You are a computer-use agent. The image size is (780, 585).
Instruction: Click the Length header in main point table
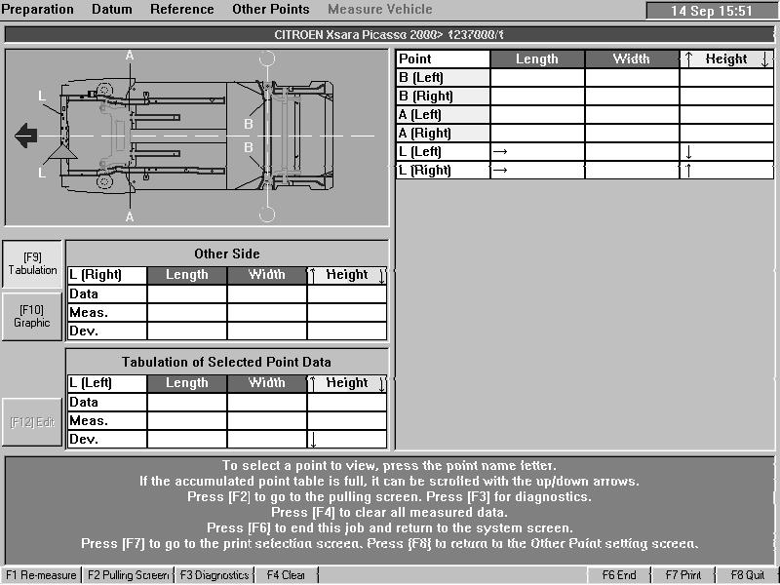click(537, 58)
